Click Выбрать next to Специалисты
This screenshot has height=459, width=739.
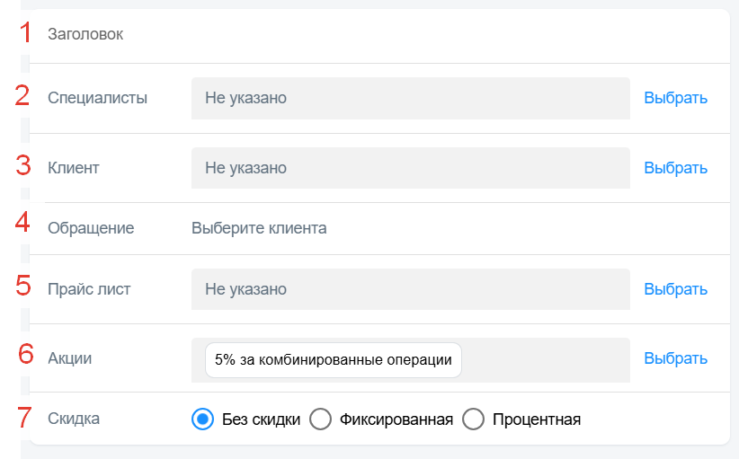click(675, 98)
